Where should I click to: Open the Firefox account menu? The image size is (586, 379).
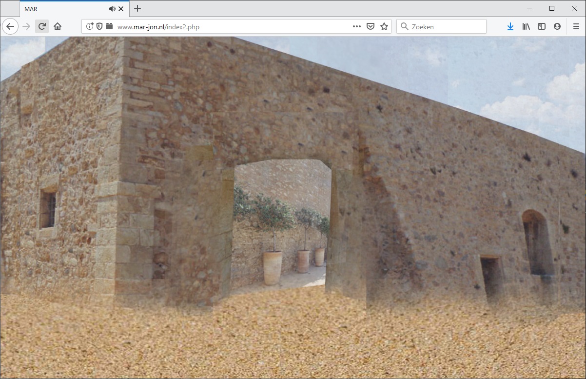pos(557,26)
